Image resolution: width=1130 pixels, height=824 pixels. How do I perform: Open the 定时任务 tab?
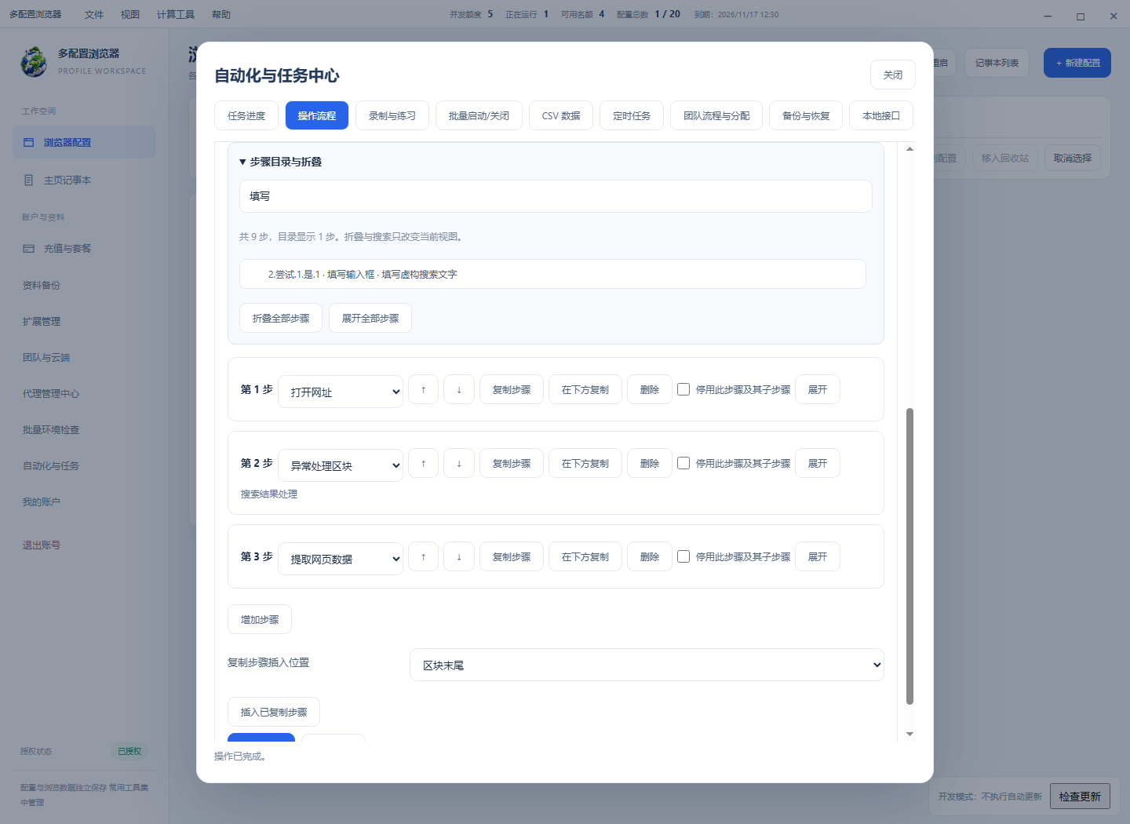(632, 115)
